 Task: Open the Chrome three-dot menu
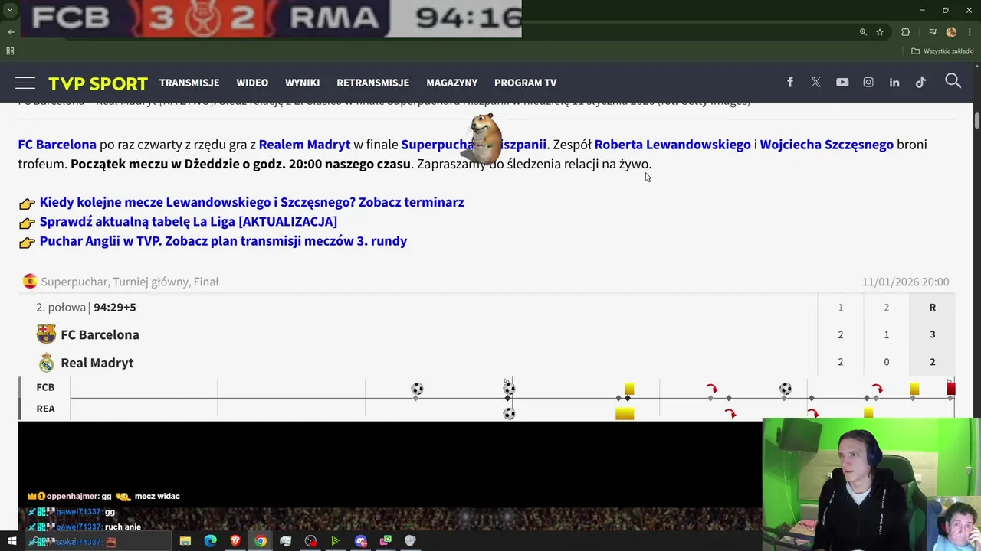(970, 32)
